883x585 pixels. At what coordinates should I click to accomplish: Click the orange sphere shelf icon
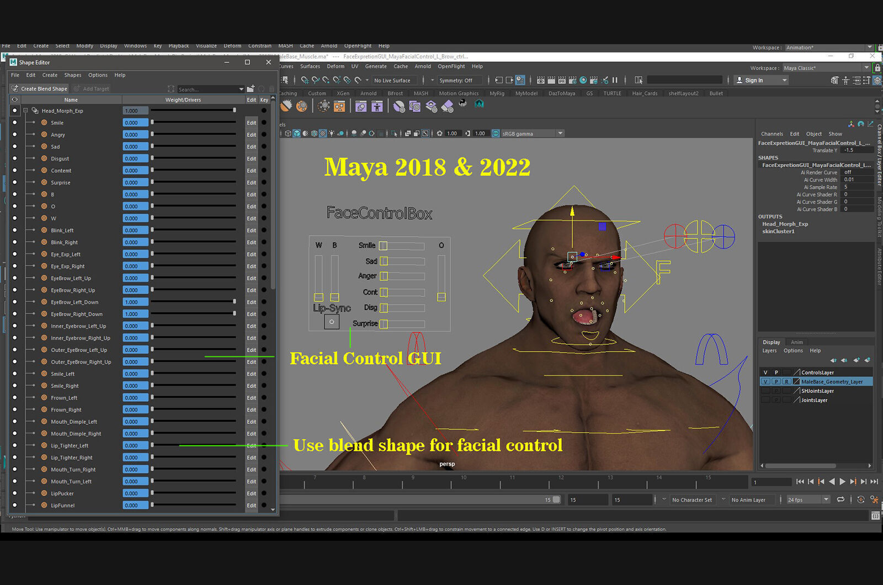click(x=302, y=105)
